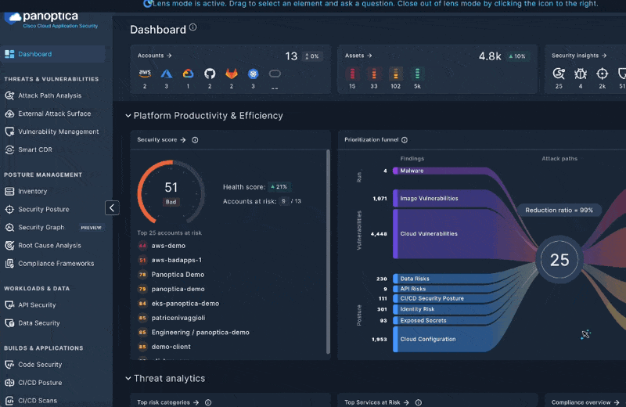The width and height of the screenshot is (626, 407).
Task: Click the attack paths insight icon showing 25
Action: (x=559, y=74)
